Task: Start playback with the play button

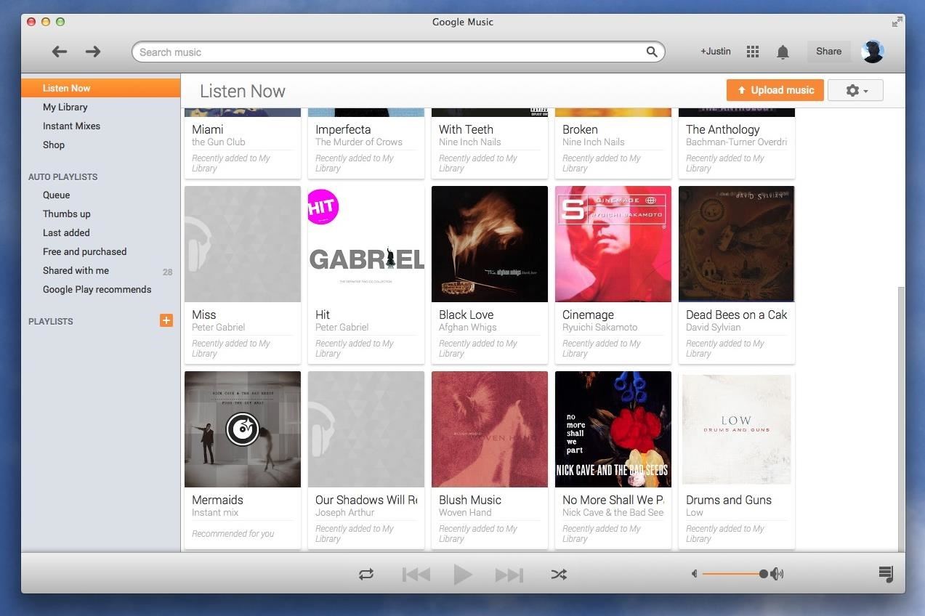Action: [462, 575]
